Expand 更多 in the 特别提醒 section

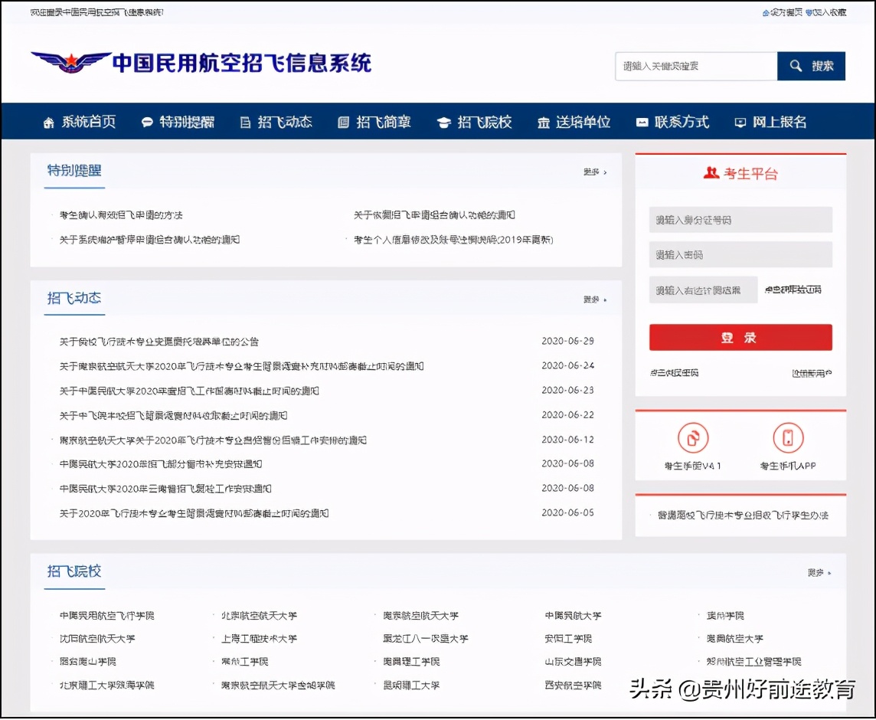pyautogui.click(x=590, y=173)
